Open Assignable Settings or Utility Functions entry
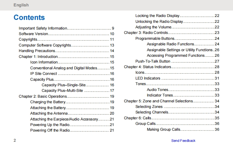Viewport: 233px width, 150px height. pos(180,50)
